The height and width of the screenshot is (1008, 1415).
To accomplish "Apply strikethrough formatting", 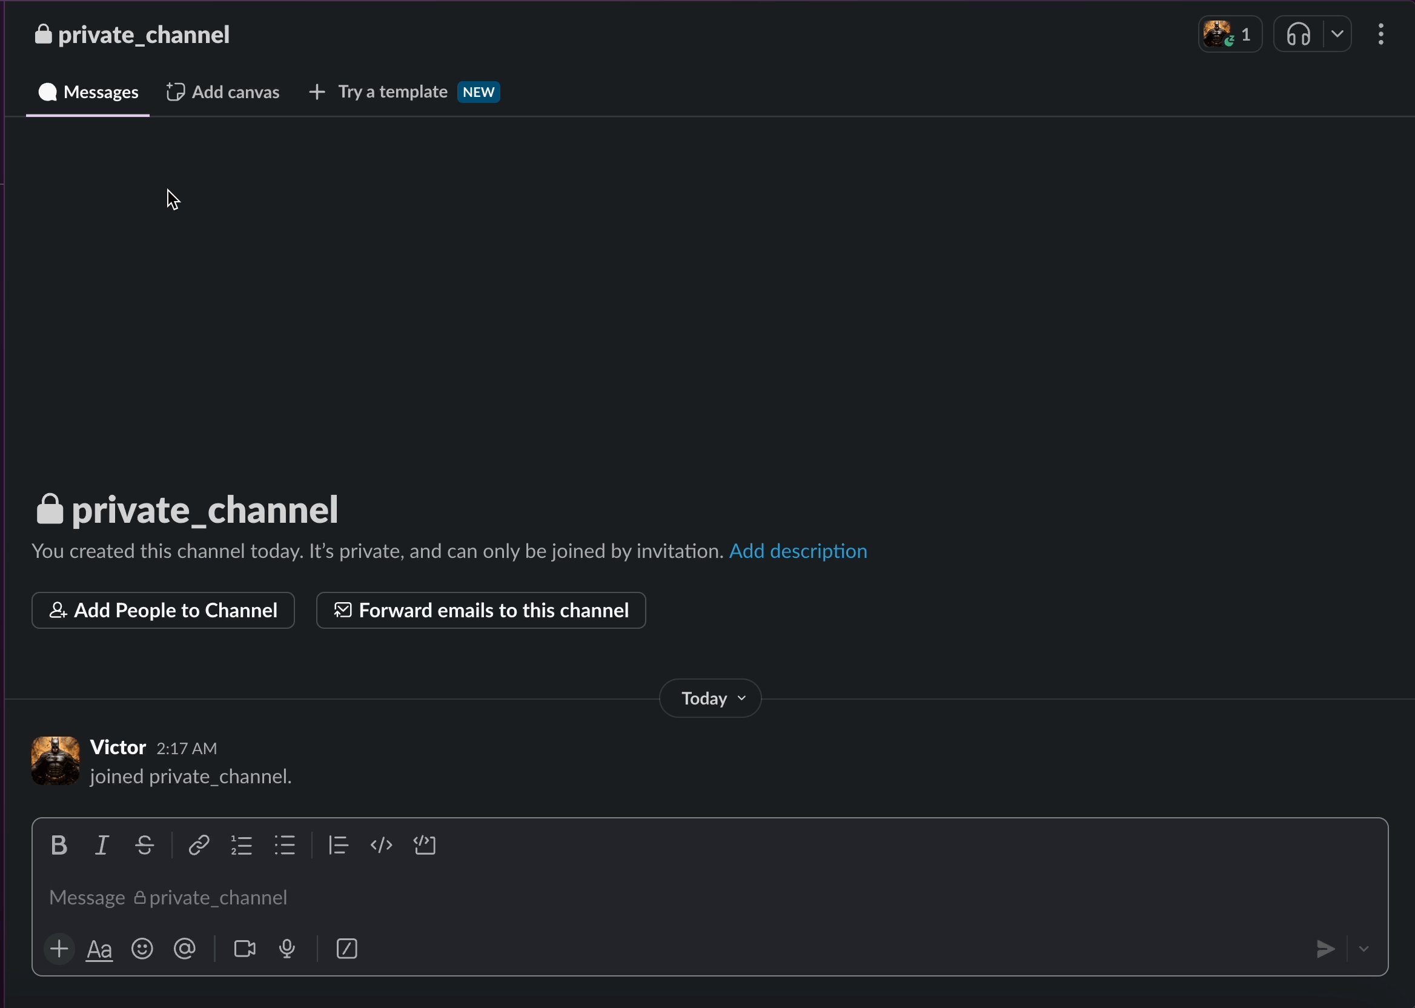I will click(145, 846).
